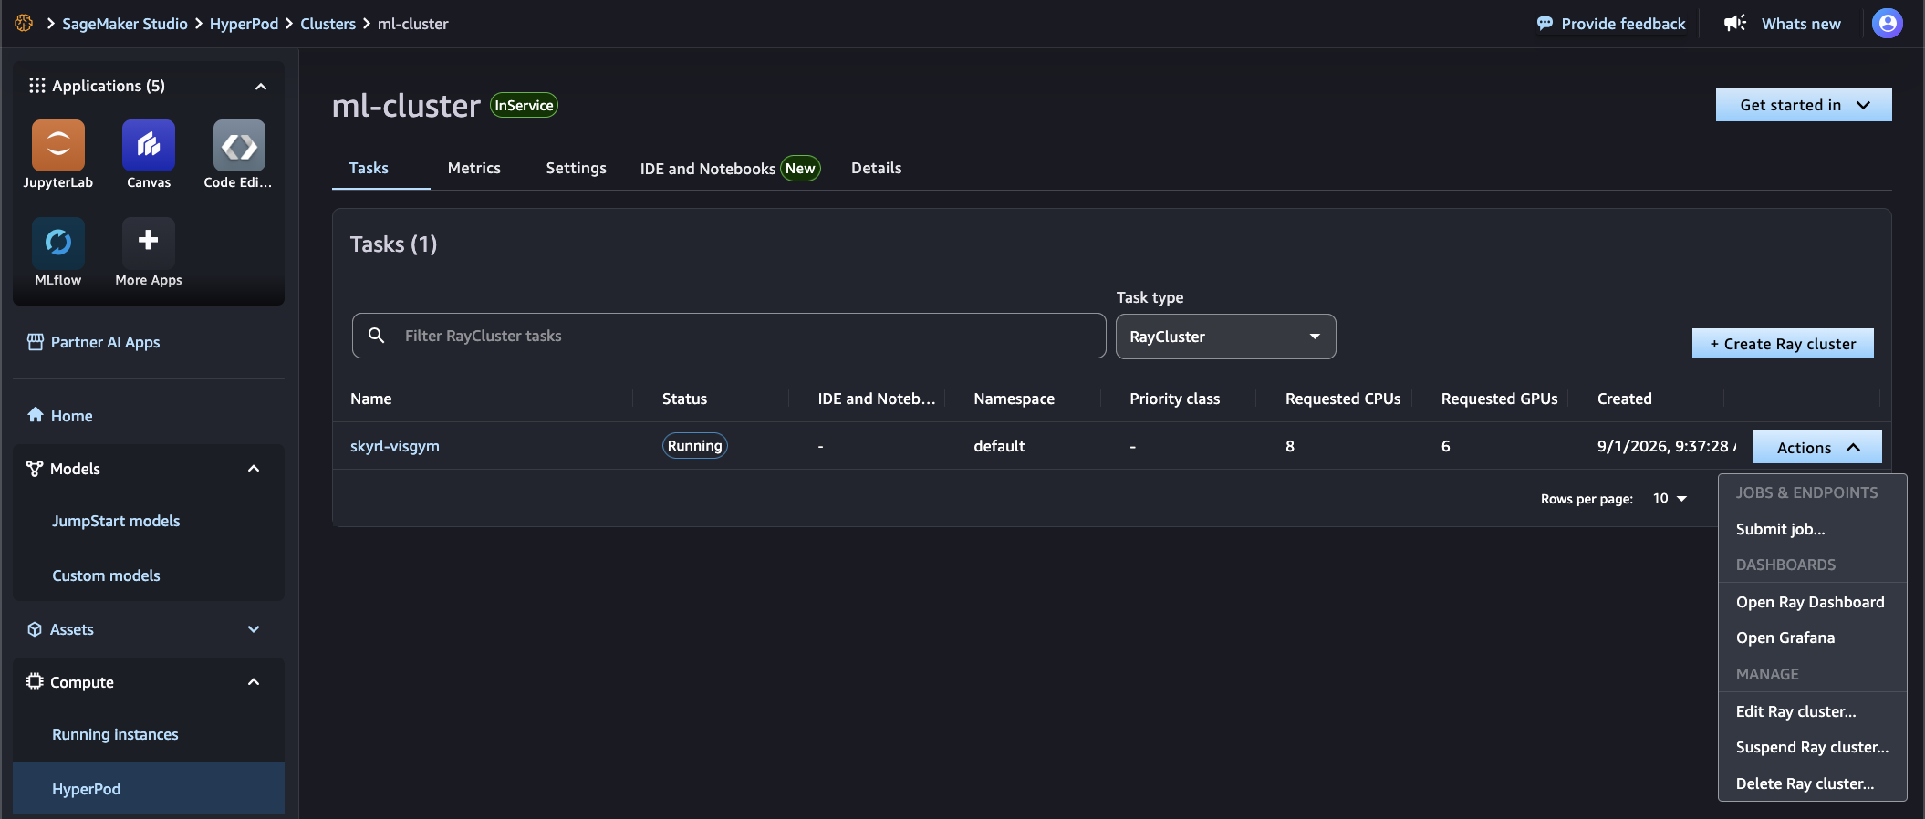The image size is (1925, 819).
Task: Collapse the Applications (5) panel
Action: (261, 87)
